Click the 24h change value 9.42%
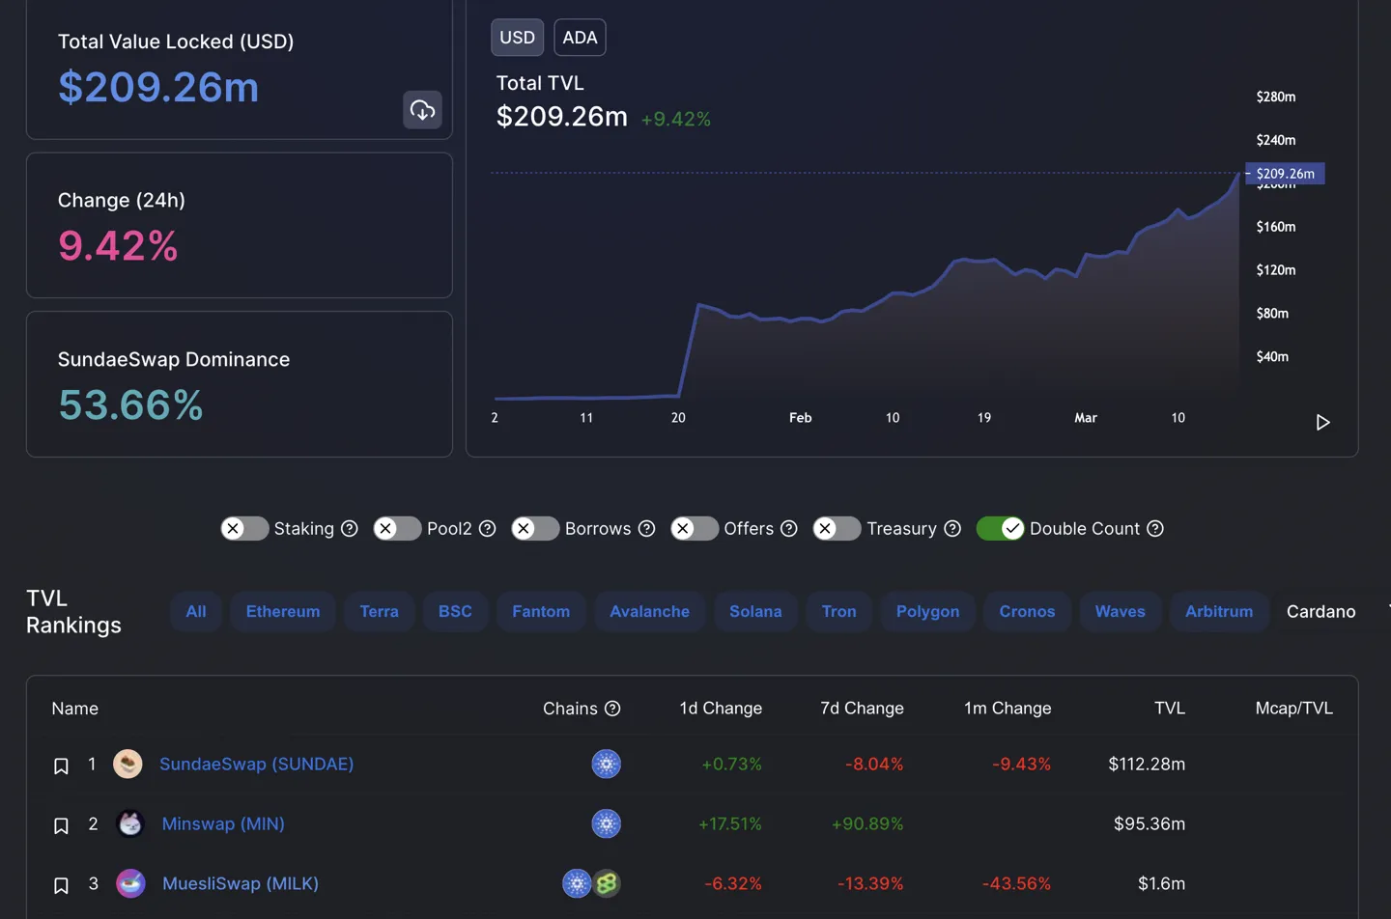The width and height of the screenshot is (1391, 919). click(118, 245)
